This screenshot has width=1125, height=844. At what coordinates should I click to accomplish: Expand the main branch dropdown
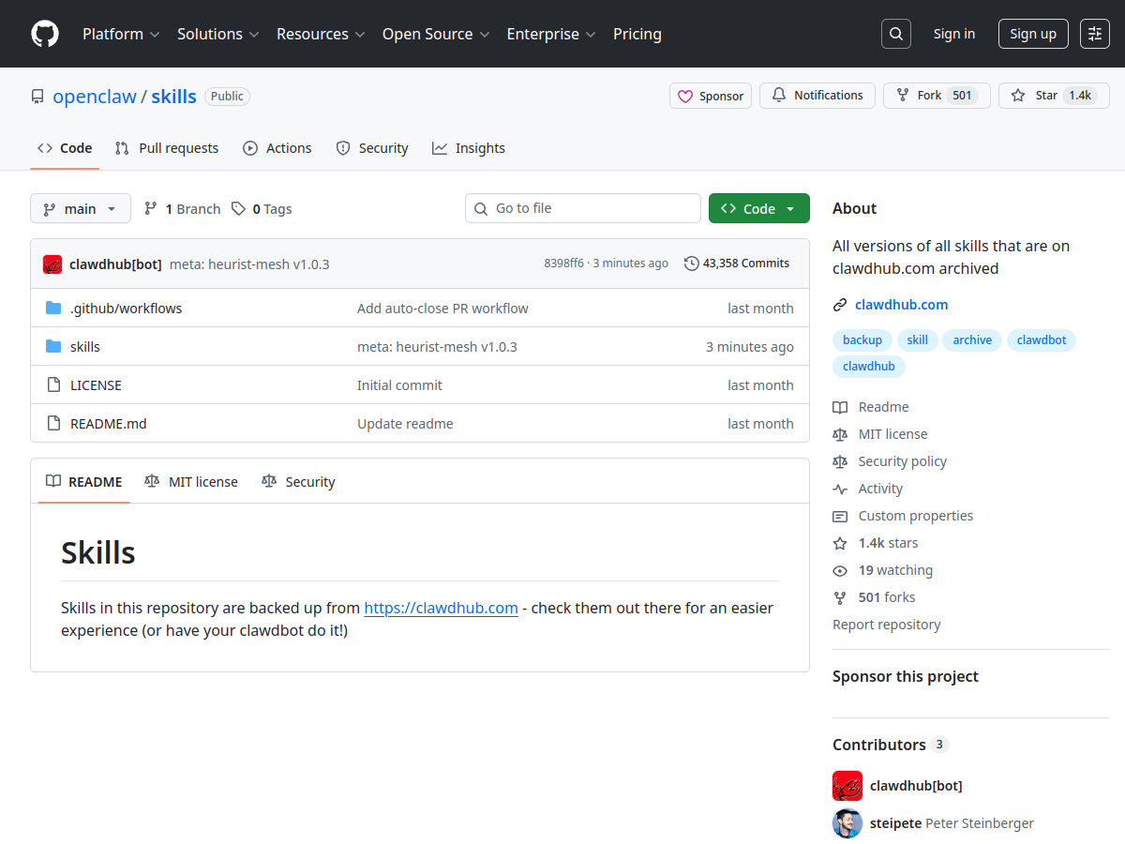coord(80,209)
